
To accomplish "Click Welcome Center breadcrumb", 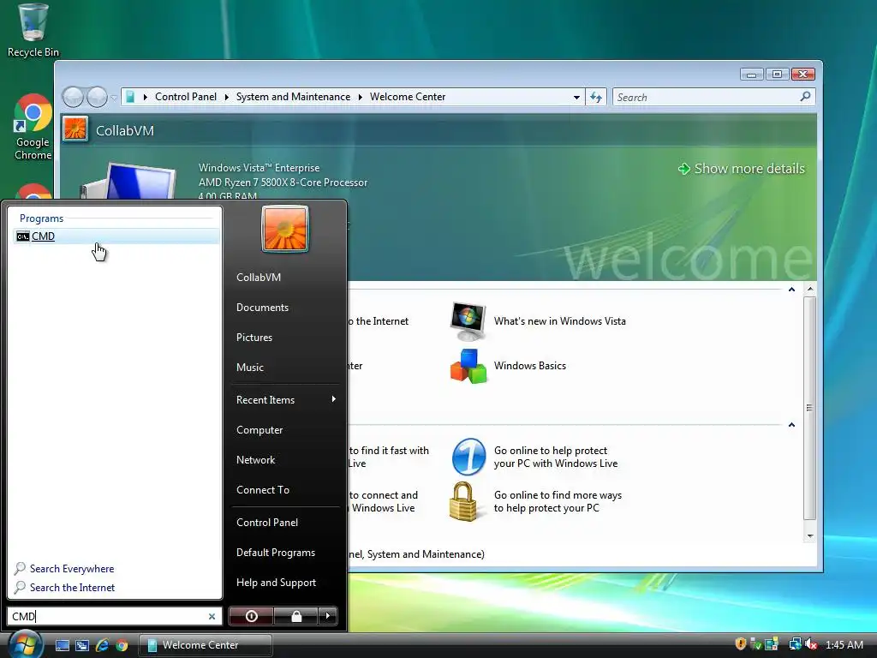I will [x=408, y=97].
